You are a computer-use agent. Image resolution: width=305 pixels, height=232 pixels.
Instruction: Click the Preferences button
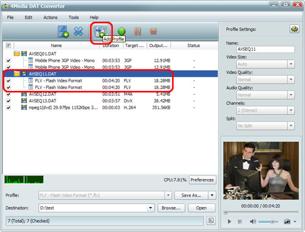pyautogui.click(x=202, y=180)
